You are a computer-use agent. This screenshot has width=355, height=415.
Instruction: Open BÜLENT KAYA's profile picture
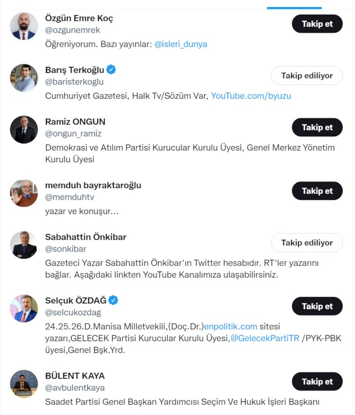23,382
